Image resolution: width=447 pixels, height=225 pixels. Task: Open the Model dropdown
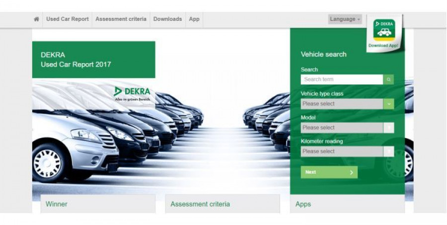point(347,128)
